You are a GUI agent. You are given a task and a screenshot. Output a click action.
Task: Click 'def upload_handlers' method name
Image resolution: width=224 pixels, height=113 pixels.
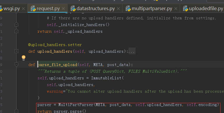pos(55,52)
